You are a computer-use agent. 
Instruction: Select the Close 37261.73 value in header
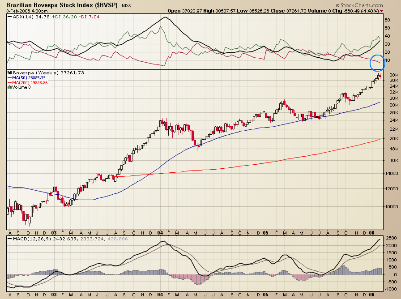coord(288,11)
